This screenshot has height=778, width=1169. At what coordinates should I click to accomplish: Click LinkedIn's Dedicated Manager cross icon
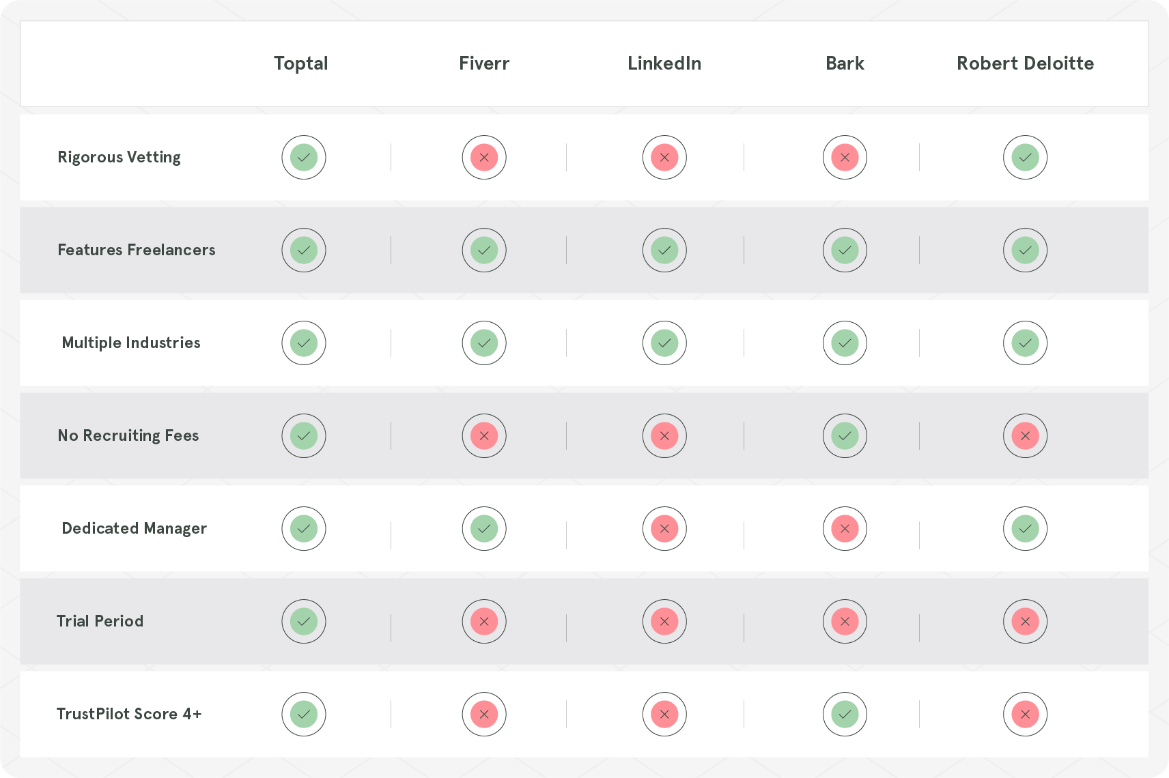tap(664, 529)
